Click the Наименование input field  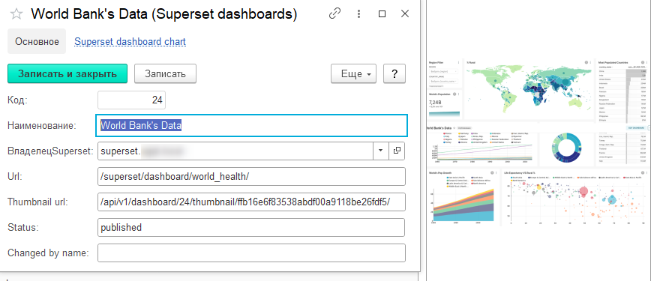coord(252,125)
